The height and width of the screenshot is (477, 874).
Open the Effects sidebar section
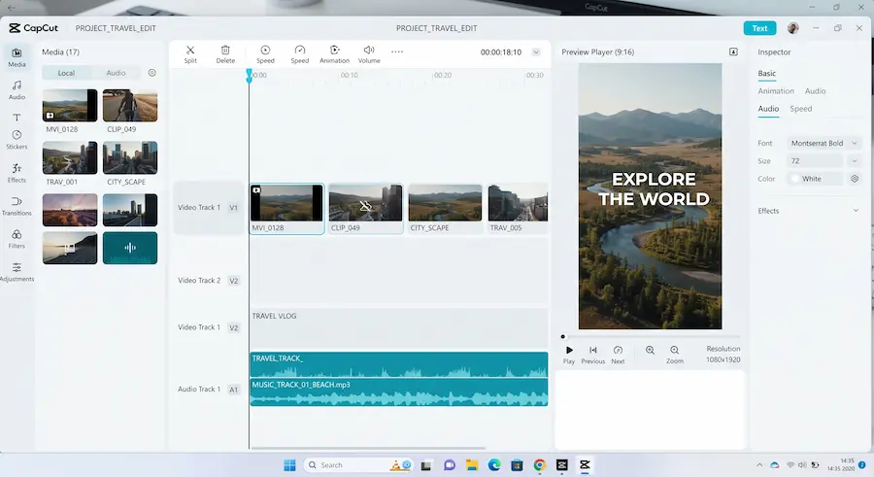(17, 173)
